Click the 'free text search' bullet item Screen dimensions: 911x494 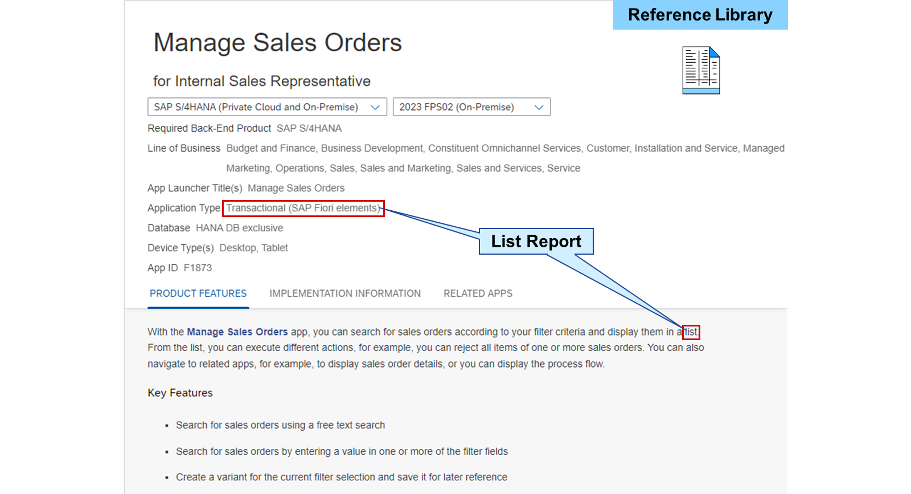click(280, 425)
